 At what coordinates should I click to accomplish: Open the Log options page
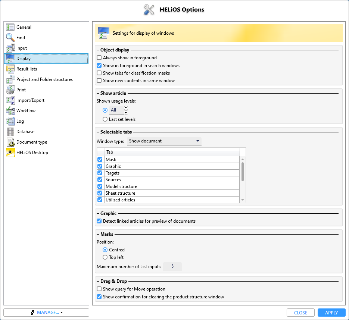click(x=46, y=121)
